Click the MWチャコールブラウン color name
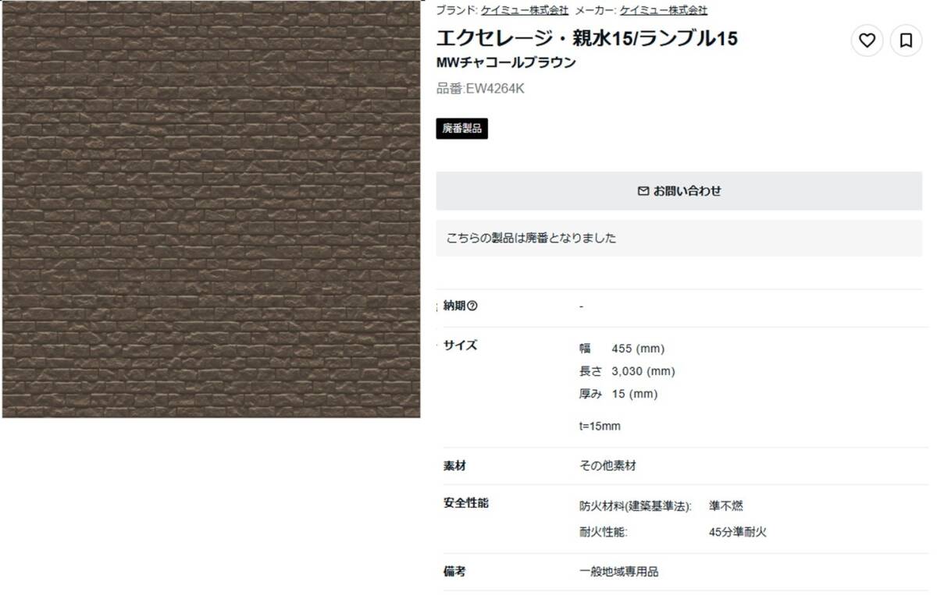This screenshot has height=595, width=937. click(x=506, y=62)
